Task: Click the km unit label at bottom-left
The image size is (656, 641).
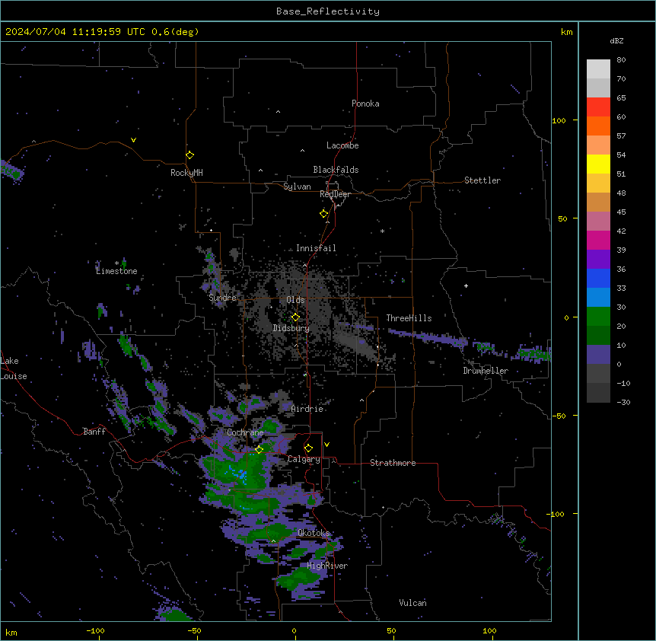Action: (11, 632)
